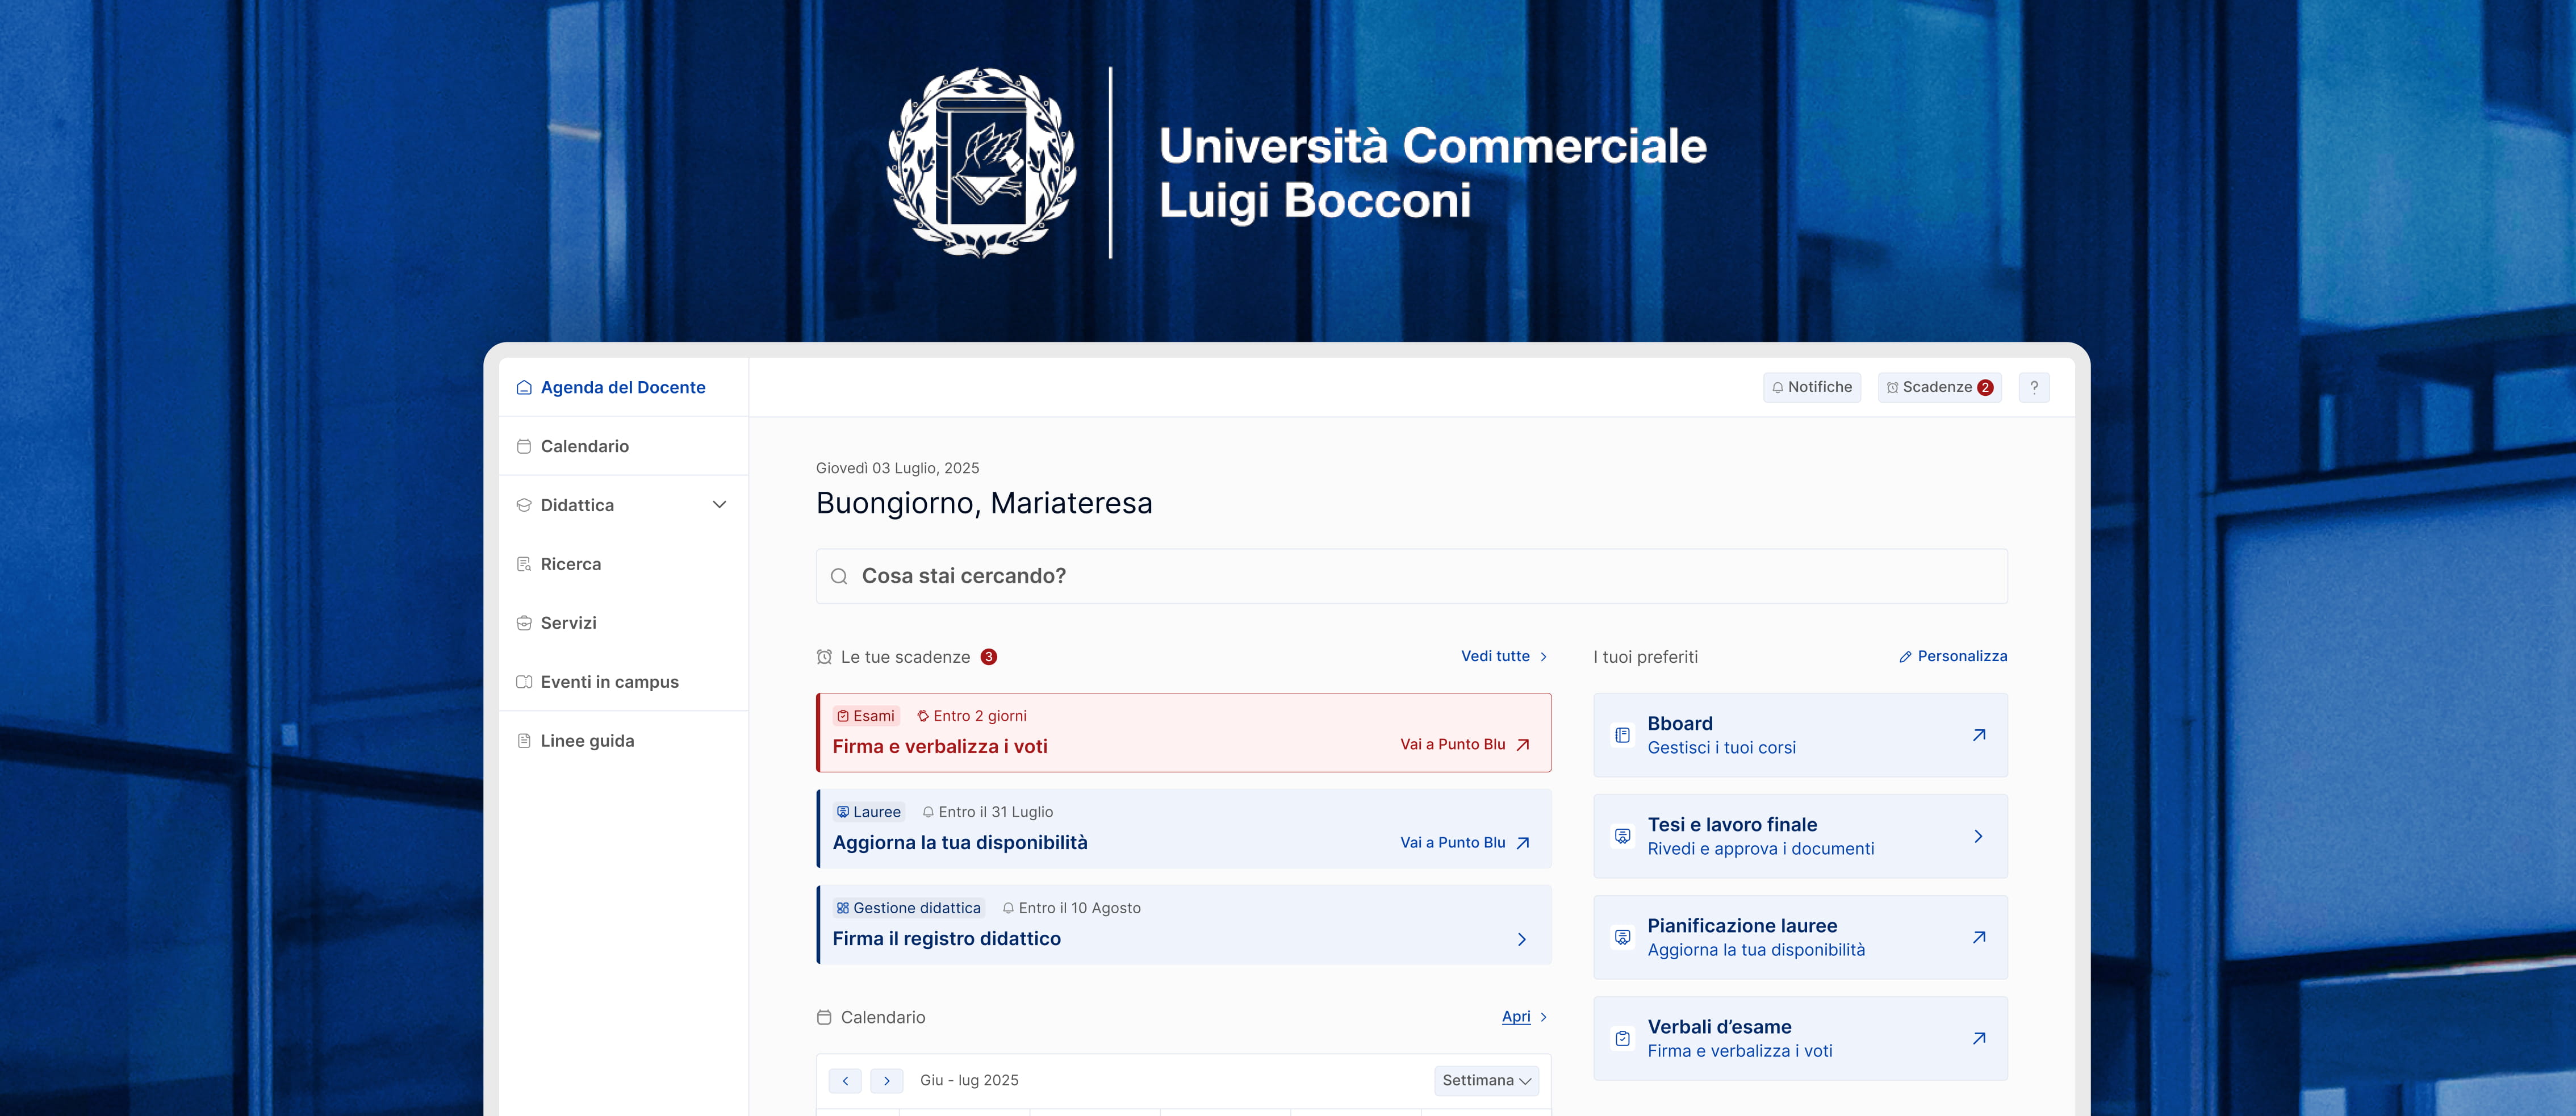Open the Settimana view dropdown
The image size is (2576, 1116).
(x=1486, y=1080)
